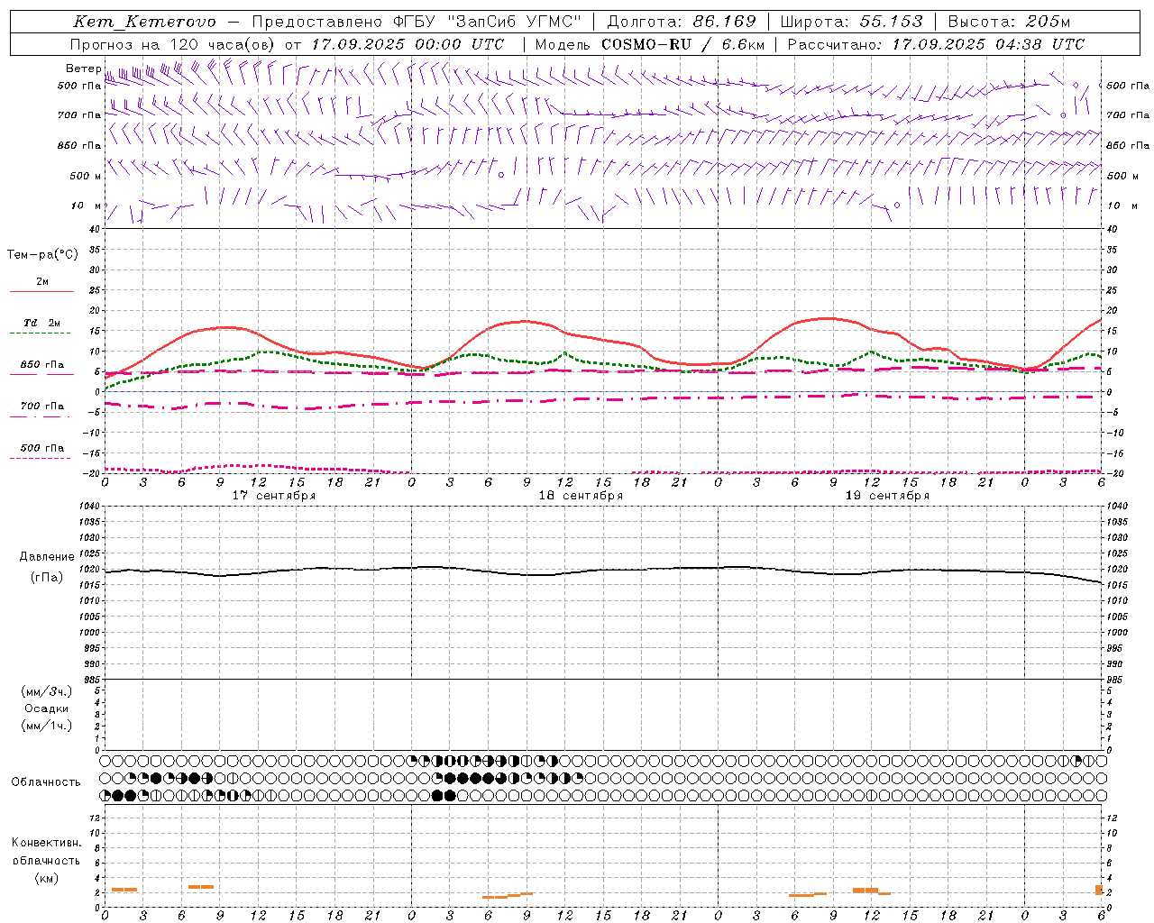The height and width of the screenshot is (923, 1154).
Task: Click the "17 сентября" date label
Action: click(x=274, y=496)
